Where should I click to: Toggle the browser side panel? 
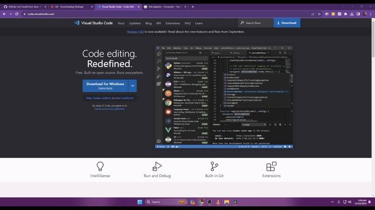point(358,14)
